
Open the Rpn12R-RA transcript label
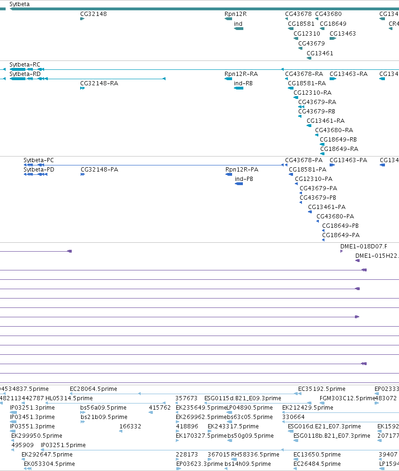pyautogui.click(x=241, y=74)
